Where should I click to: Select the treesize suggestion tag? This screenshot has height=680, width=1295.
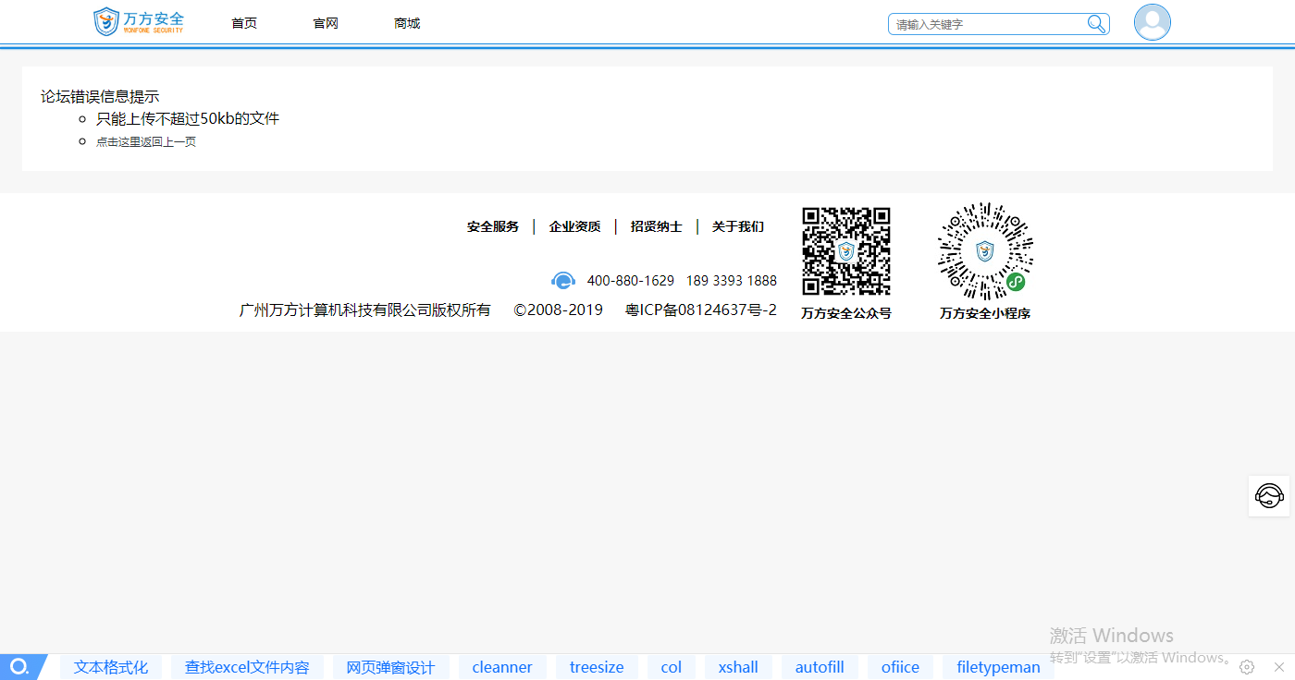pos(597,667)
